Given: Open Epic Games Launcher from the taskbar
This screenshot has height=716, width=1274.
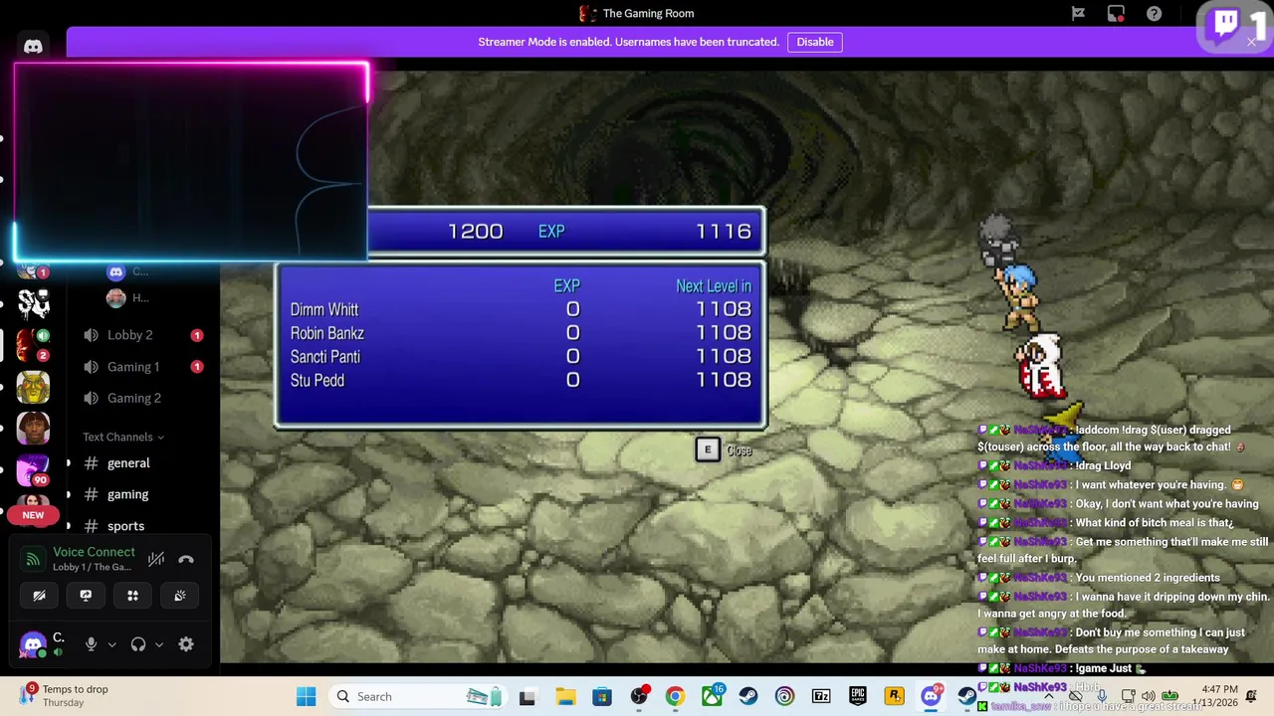Looking at the screenshot, I should point(858,696).
